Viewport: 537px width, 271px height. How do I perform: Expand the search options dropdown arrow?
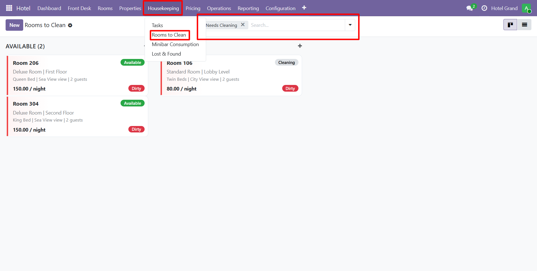click(x=350, y=25)
